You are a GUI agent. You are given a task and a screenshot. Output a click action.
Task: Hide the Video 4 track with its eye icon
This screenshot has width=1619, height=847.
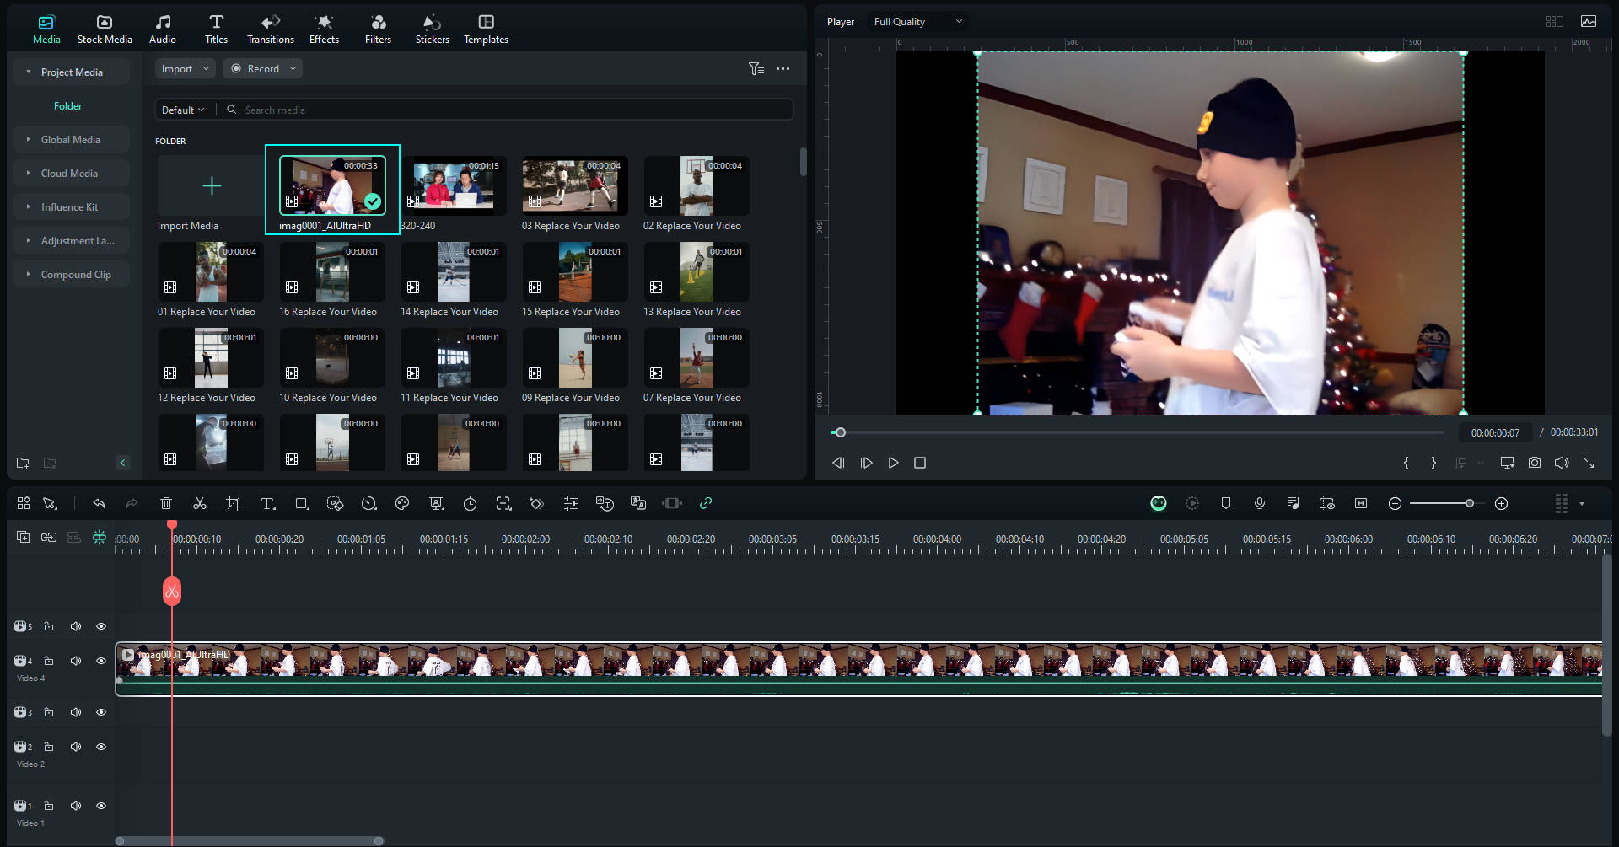[101, 661]
